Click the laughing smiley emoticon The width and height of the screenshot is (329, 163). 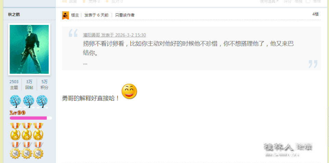coord(129,91)
